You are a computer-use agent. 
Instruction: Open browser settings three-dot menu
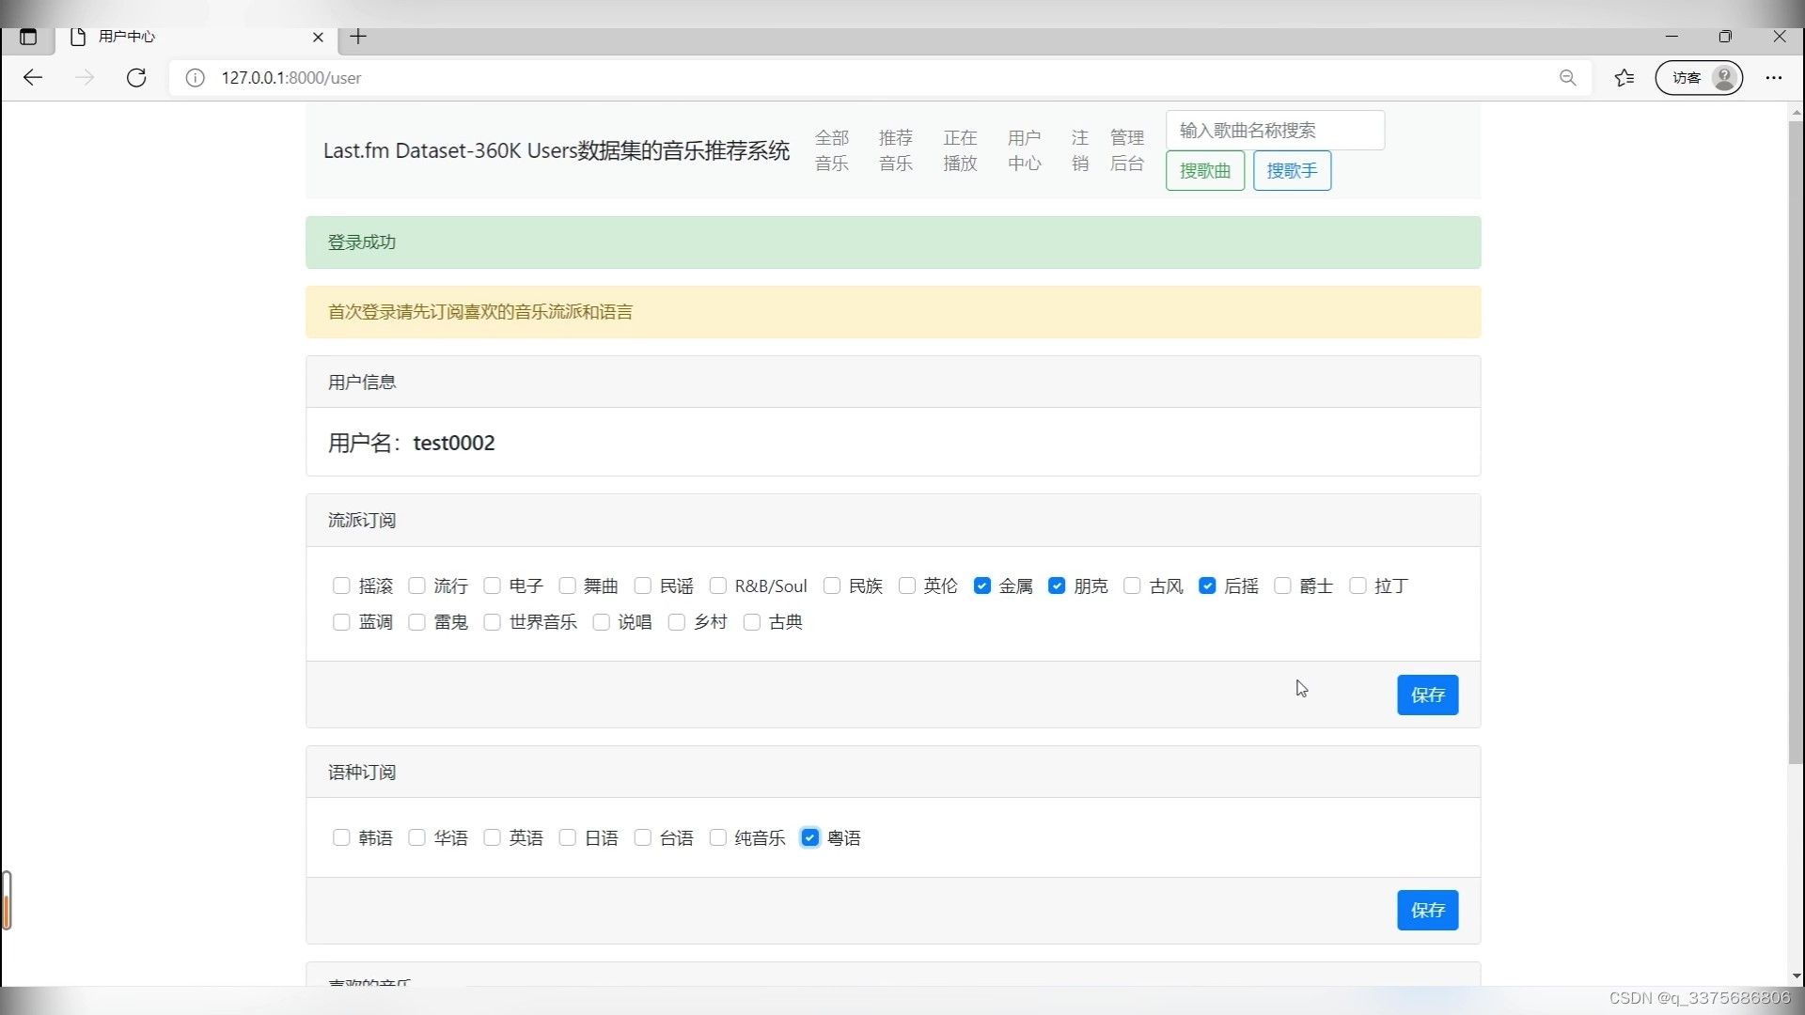coord(1773,78)
